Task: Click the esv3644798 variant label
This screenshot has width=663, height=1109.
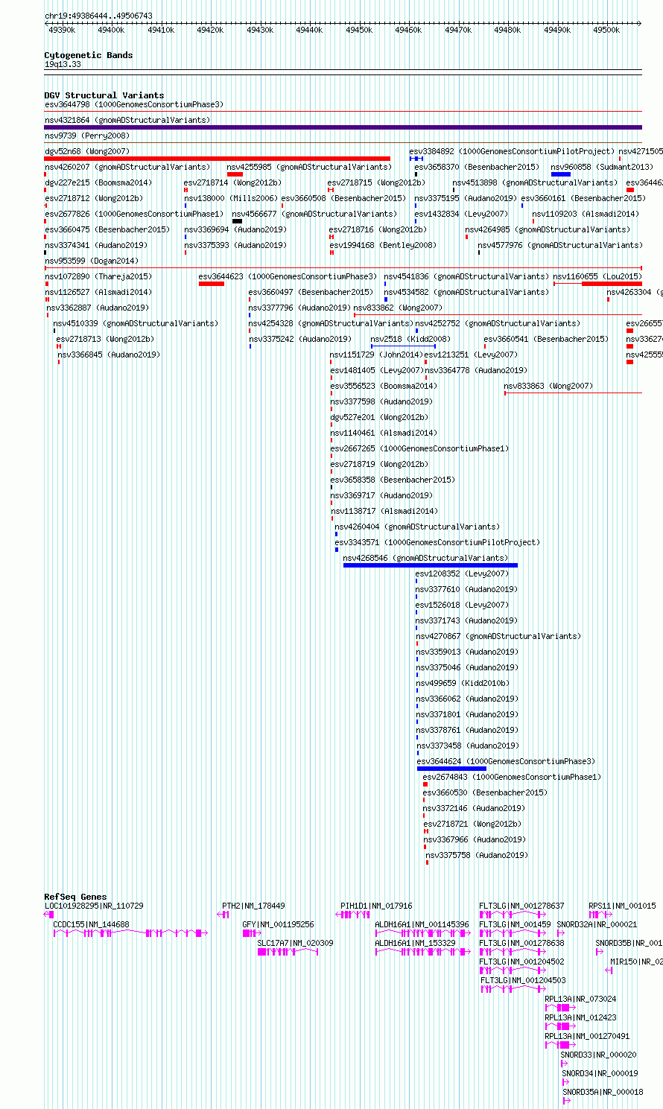Action: [133, 104]
